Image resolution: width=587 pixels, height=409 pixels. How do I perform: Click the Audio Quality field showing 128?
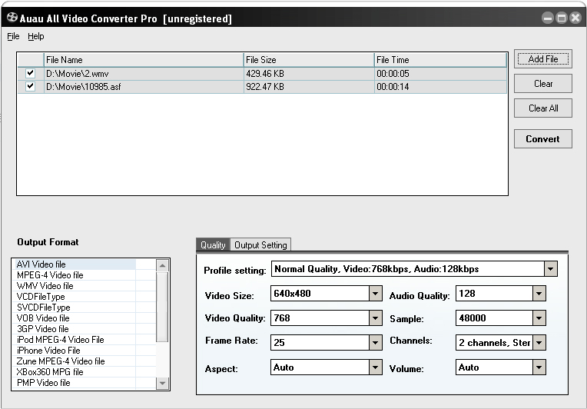pyautogui.click(x=494, y=294)
